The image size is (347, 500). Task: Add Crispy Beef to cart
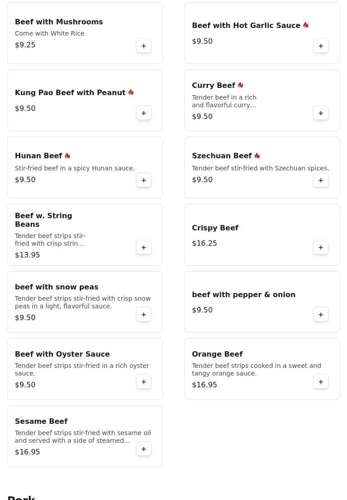coord(321,248)
